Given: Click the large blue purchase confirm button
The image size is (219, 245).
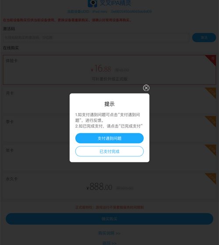Looking at the screenshot, I should (109, 219).
